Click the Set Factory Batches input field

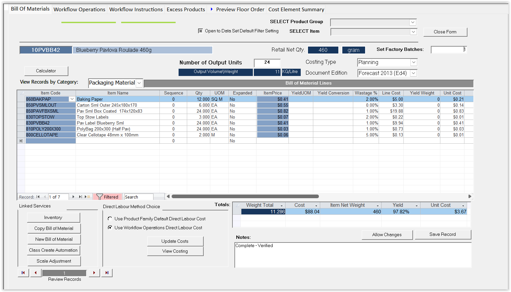(448, 50)
